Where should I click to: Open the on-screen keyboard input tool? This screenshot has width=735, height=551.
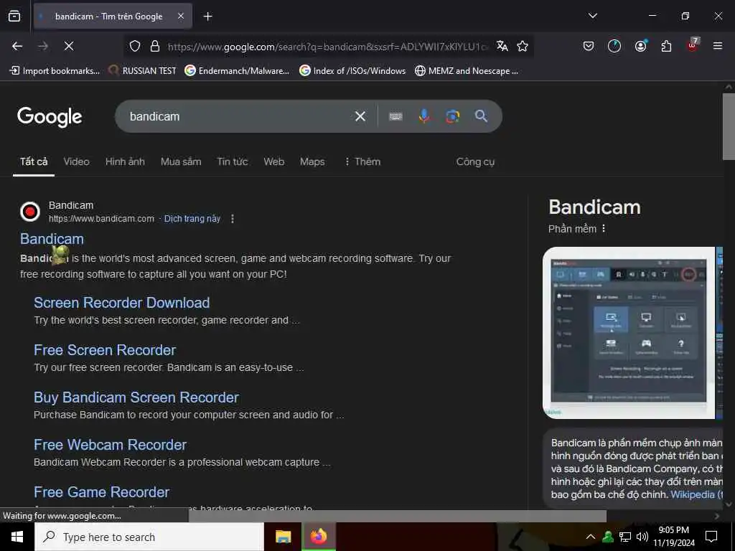coord(395,116)
